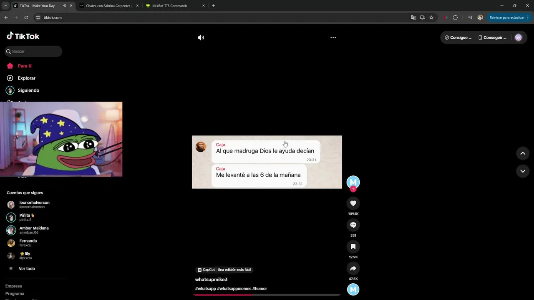Seek on the video progress bar
Viewport: 534px width, 300px height.
click(x=267, y=295)
